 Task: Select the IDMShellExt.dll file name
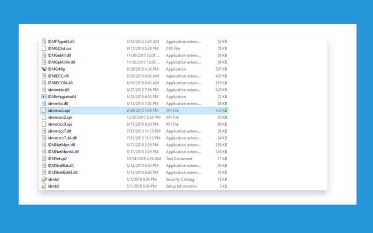[x=61, y=166]
